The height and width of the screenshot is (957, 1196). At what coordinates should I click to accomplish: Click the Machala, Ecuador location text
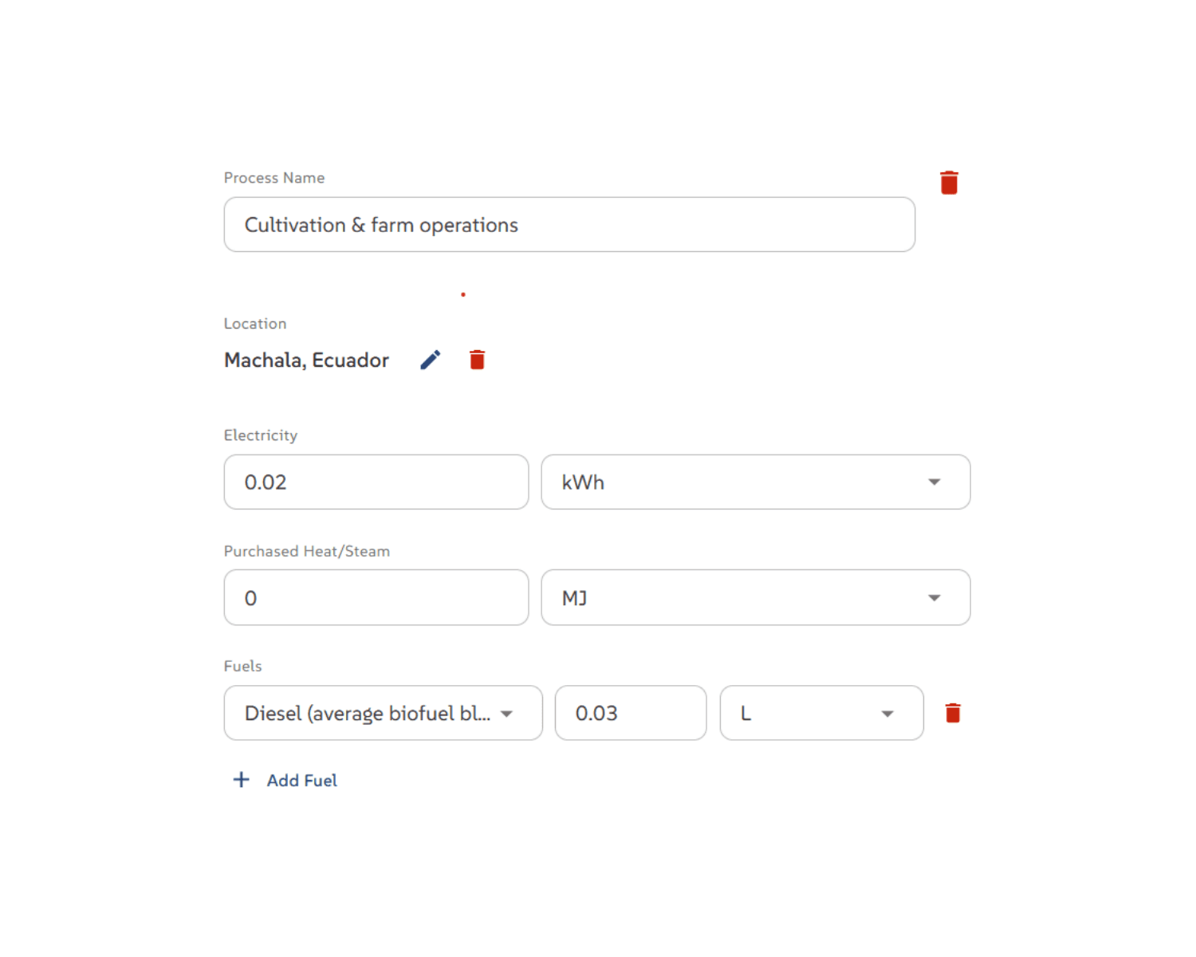click(306, 360)
